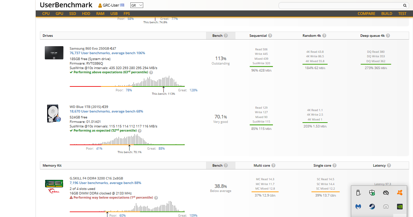The height and width of the screenshot is (217, 413).
Task: Click help icon beside Samsung 63rd percentile
Action: tap(151, 73)
